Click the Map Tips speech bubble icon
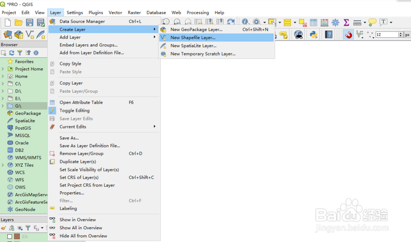Viewport: 411px width, 242px height. pos(372,23)
